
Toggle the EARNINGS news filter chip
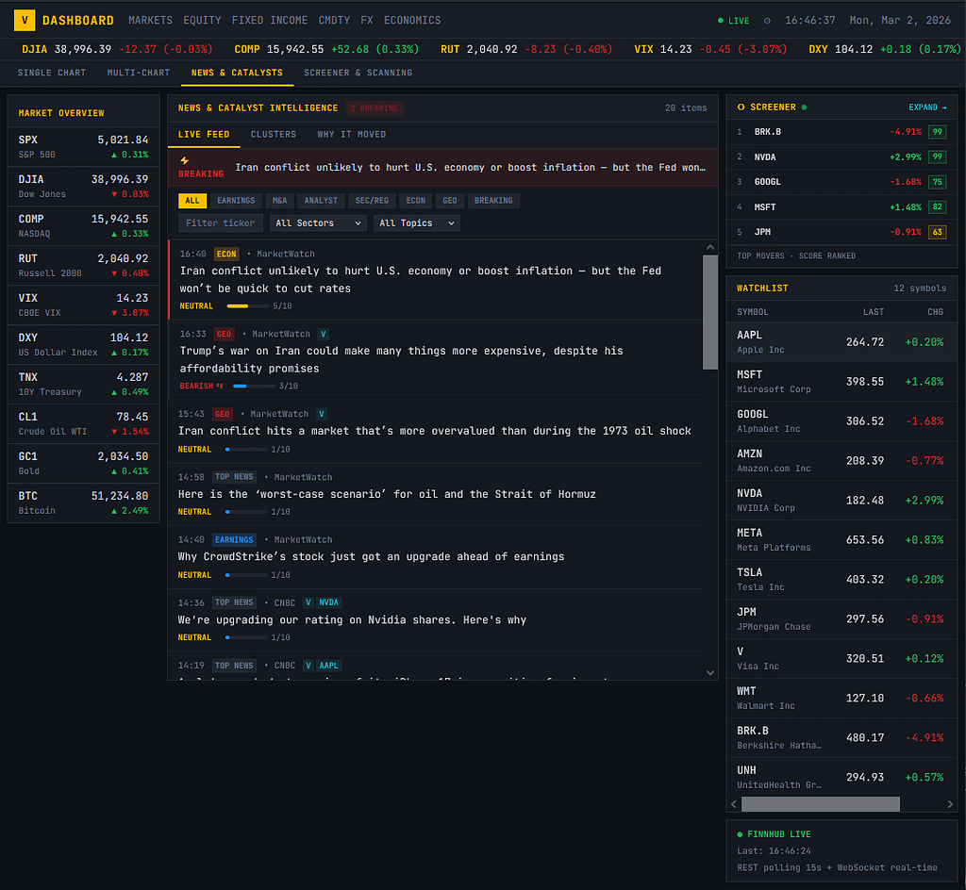click(235, 201)
